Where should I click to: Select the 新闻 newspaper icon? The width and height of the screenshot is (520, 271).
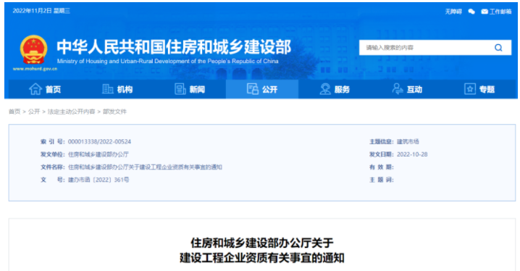[x=180, y=89]
